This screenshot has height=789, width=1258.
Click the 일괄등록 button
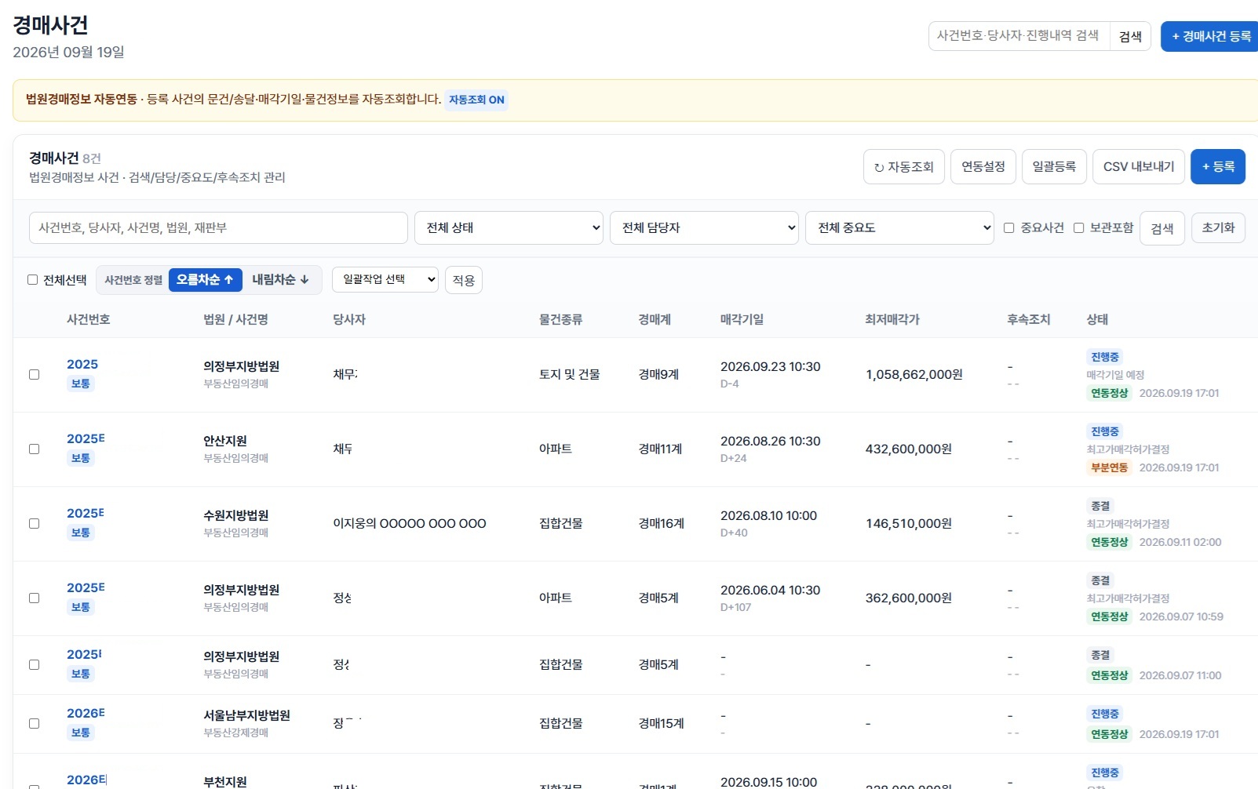click(1054, 166)
